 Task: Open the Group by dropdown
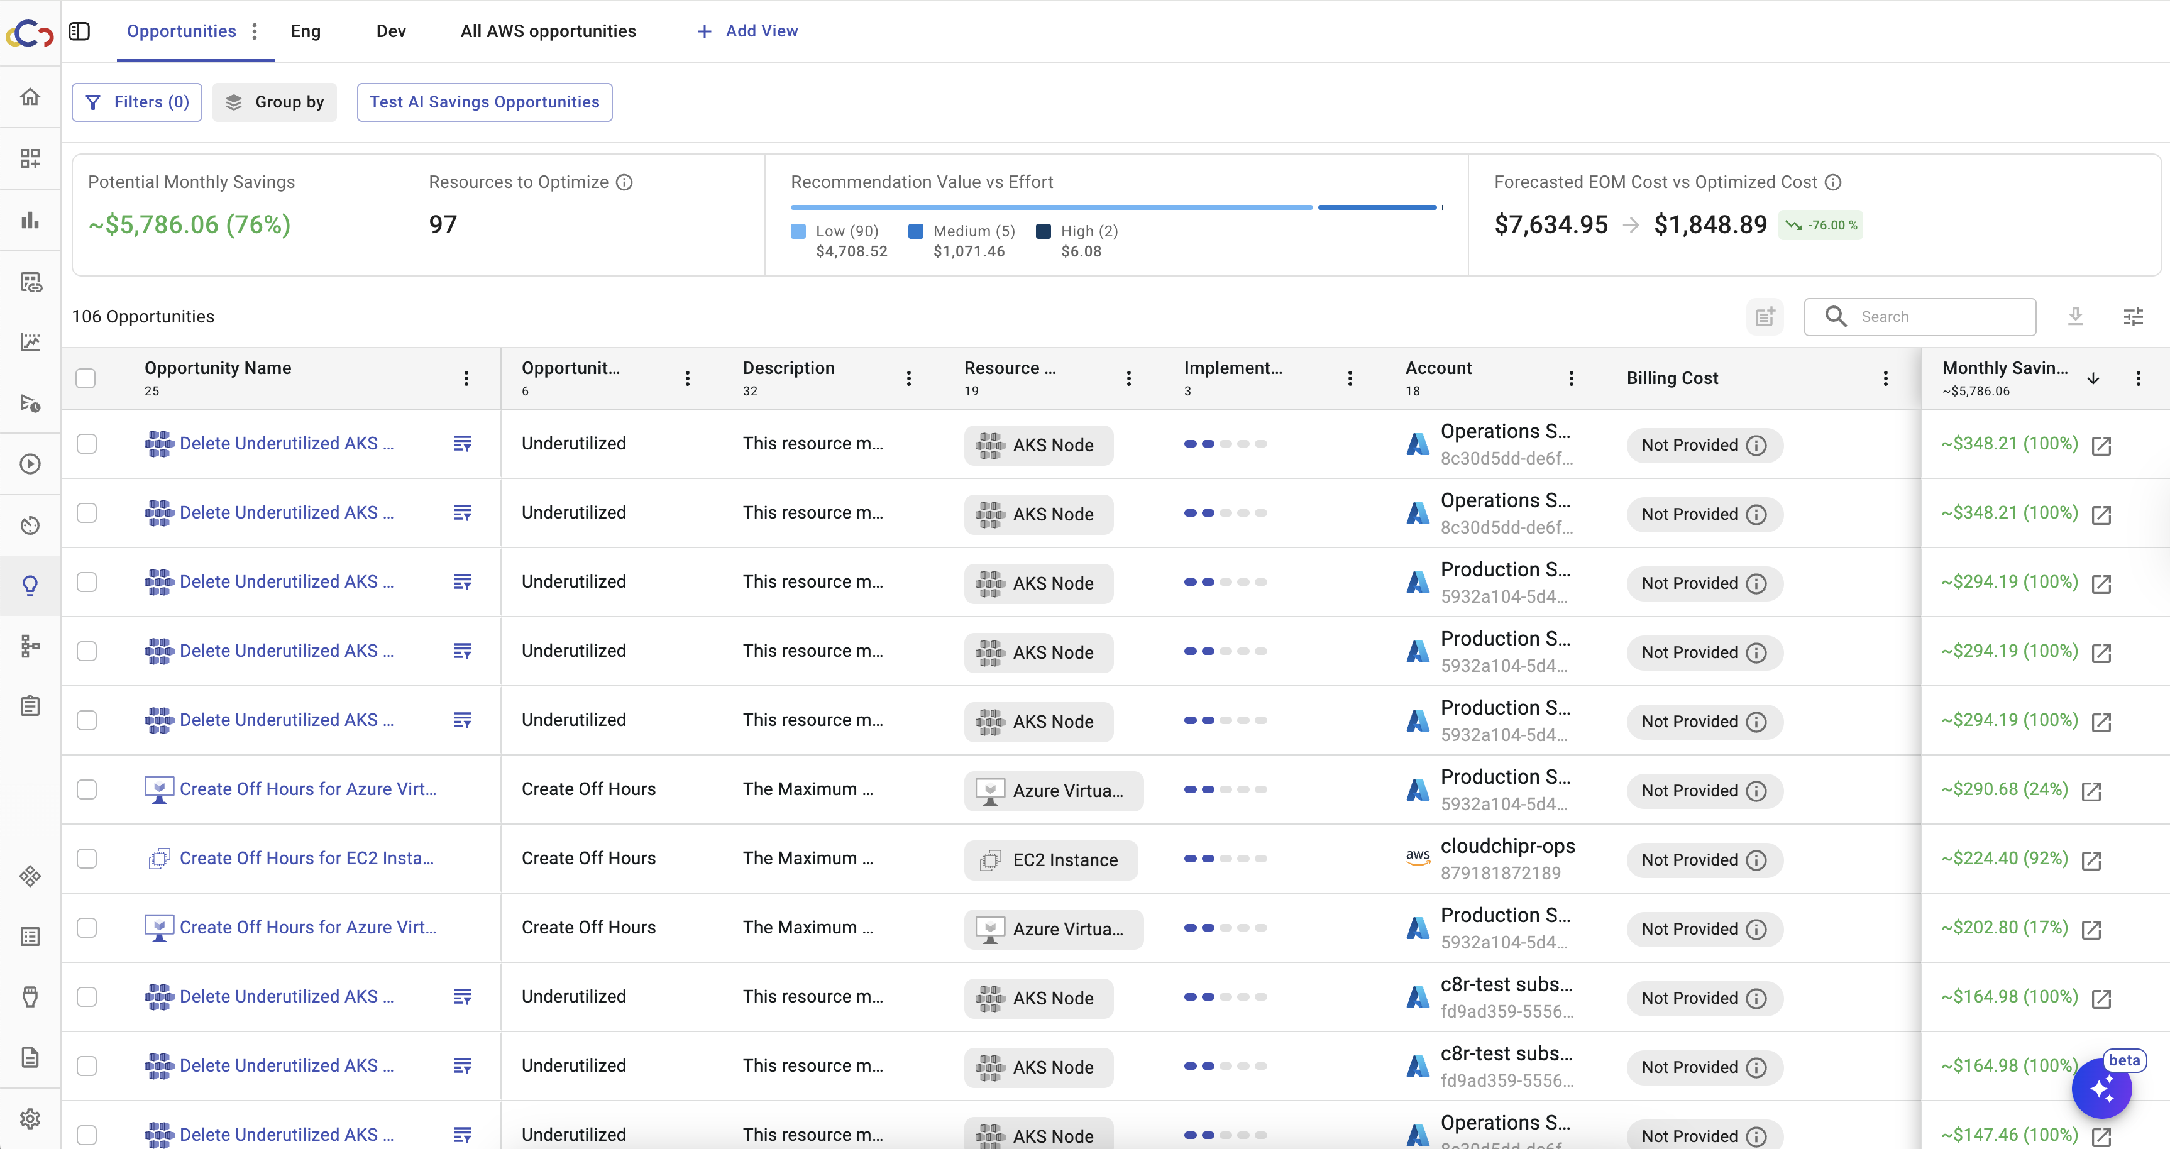click(275, 102)
